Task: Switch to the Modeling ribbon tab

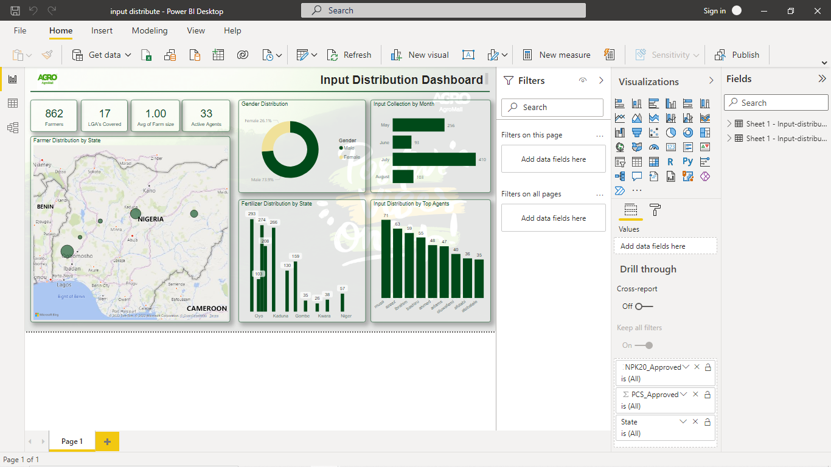Action: pos(150,30)
